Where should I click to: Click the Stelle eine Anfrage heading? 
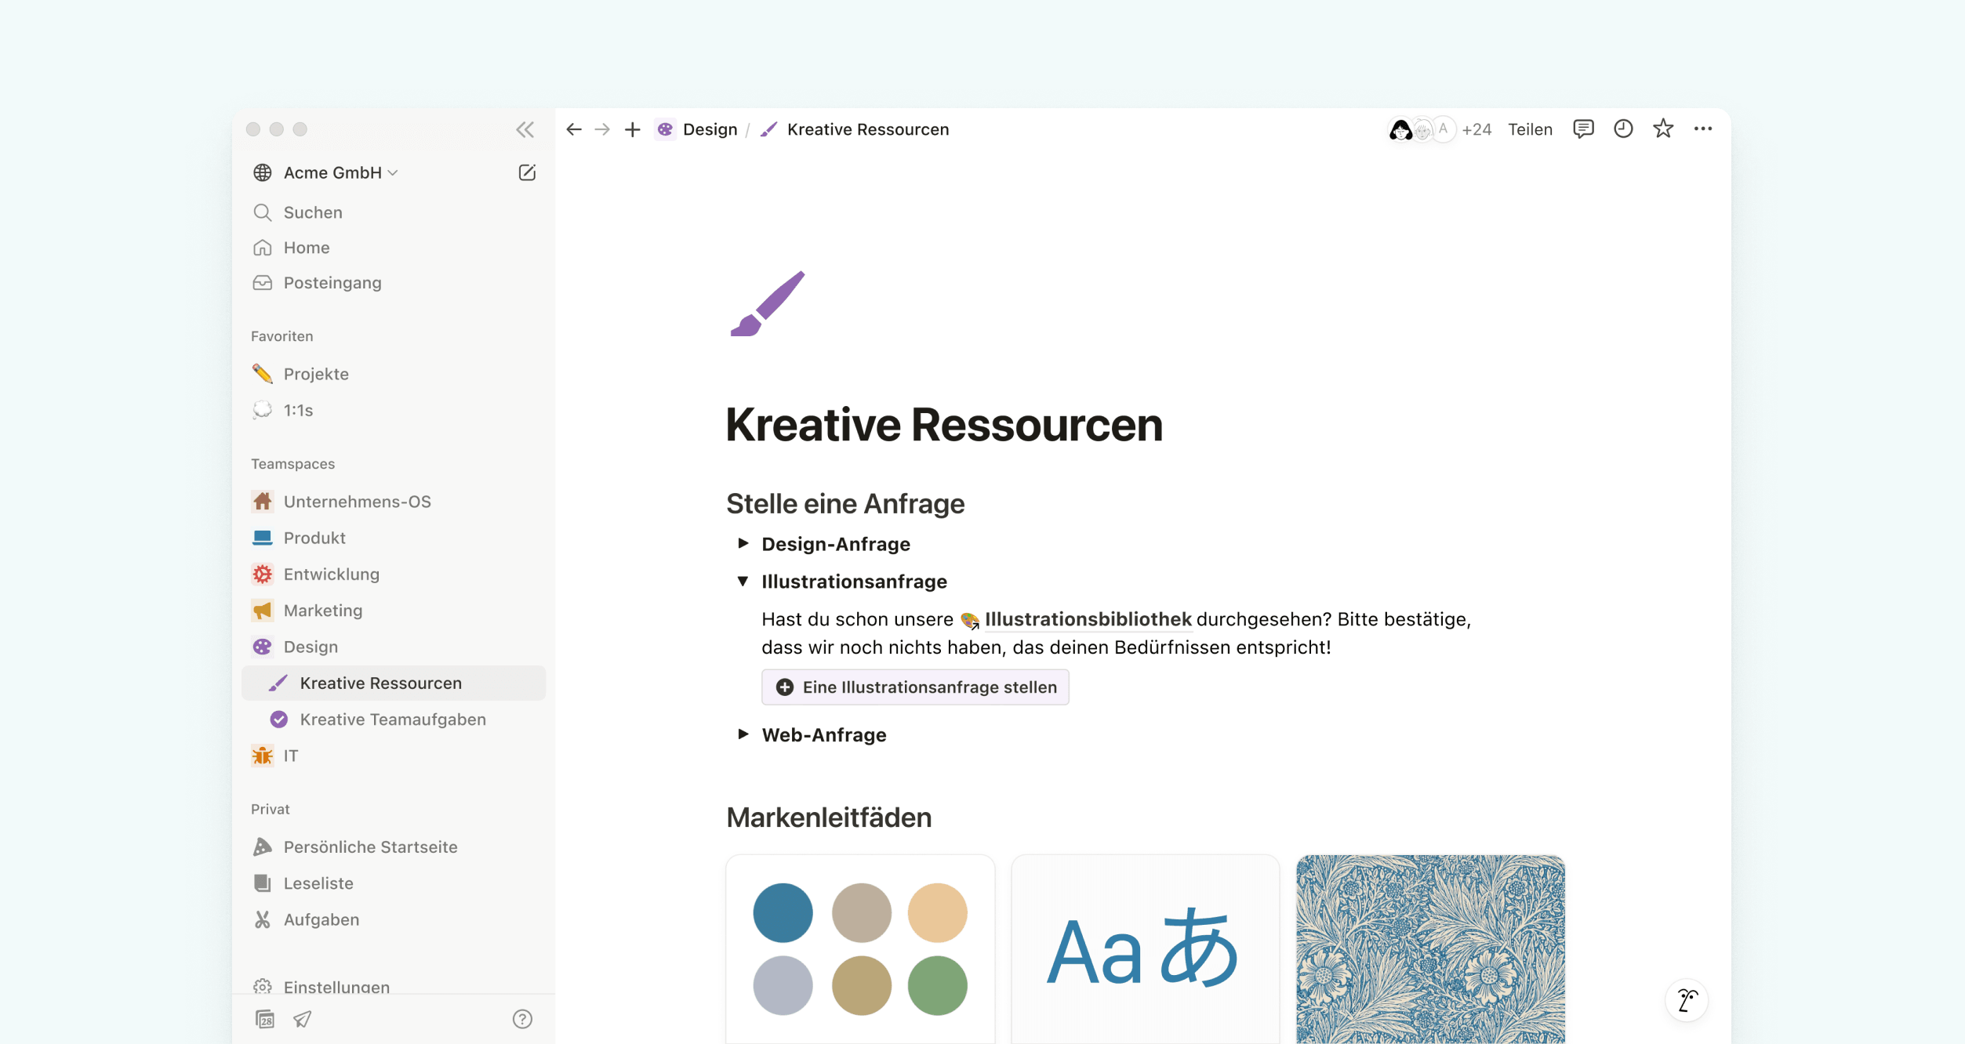845,504
